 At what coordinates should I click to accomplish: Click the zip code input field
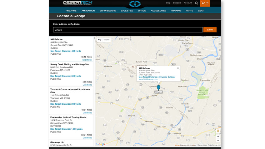[x=127, y=30]
